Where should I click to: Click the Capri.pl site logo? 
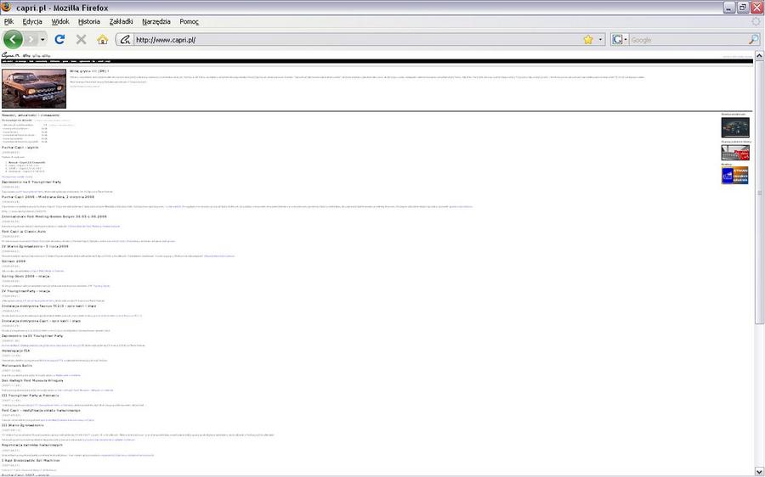(9, 55)
